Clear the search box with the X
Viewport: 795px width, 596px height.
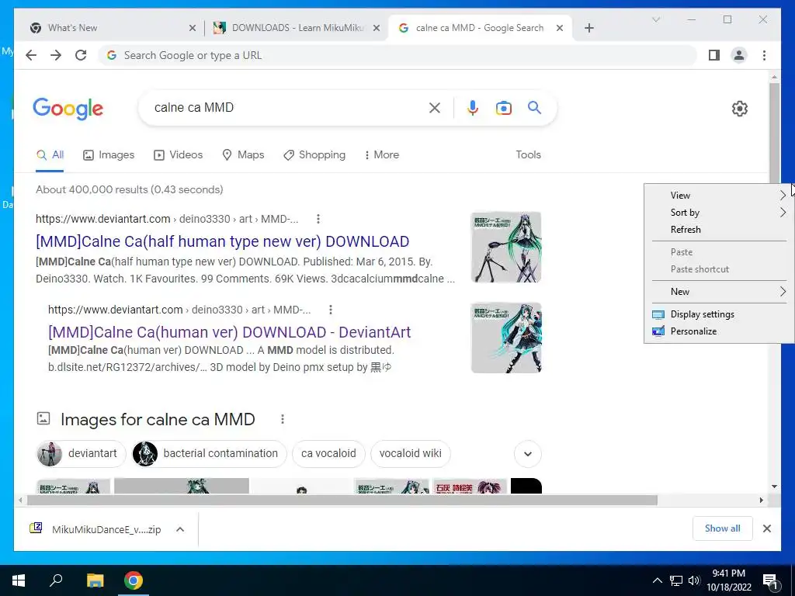(x=435, y=107)
